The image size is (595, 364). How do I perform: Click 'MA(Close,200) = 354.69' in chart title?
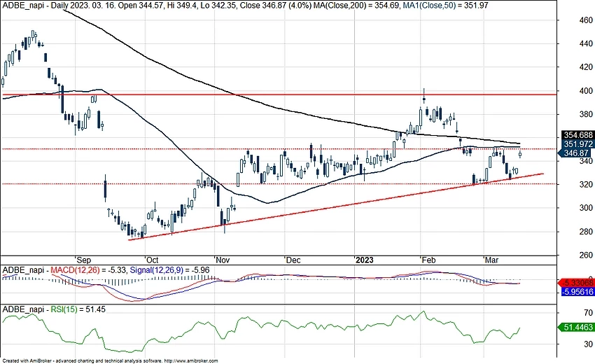(358, 6)
